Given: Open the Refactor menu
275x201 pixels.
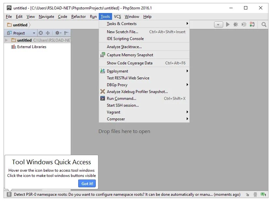Looking at the screenshot, I should 79,17.
